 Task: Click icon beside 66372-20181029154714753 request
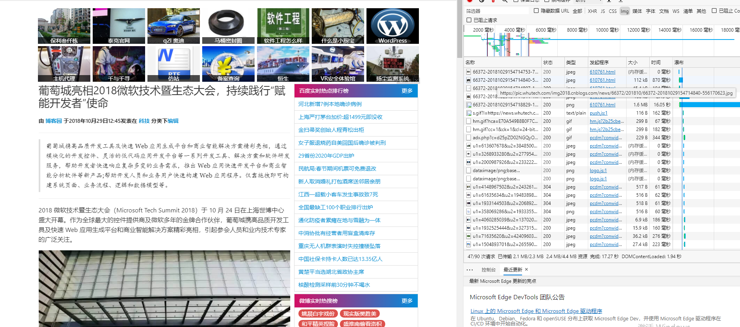469,72
